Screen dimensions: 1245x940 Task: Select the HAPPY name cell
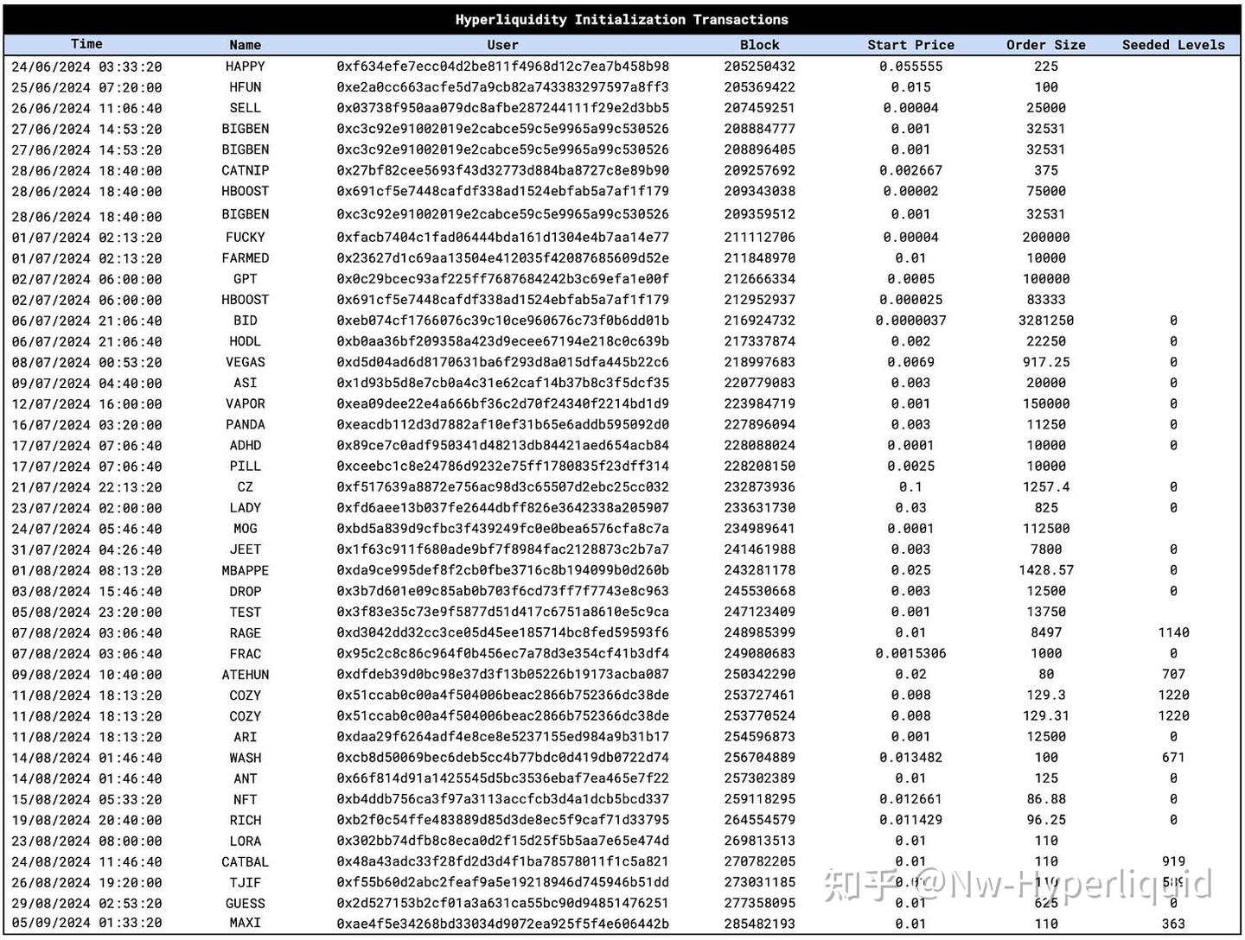[x=246, y=67]
